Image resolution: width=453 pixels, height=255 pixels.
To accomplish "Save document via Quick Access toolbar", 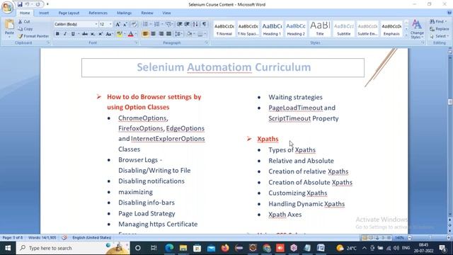I will coord(20,4).
